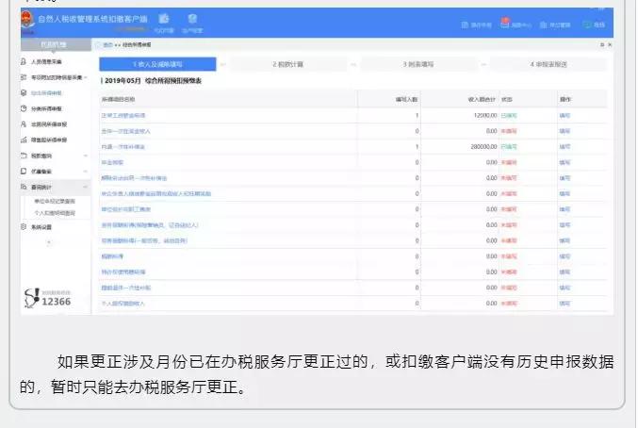
Task: Click 填写 link for the 280000.00 row
Action: coord(564,146)
